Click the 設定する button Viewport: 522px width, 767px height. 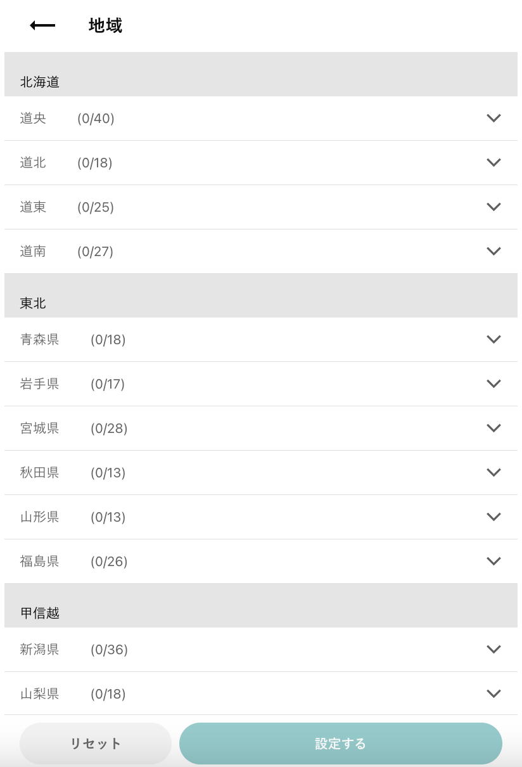click(341, 744)
